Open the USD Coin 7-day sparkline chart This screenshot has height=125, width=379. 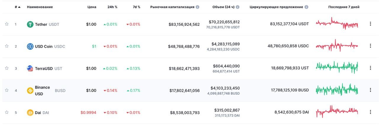337,46
